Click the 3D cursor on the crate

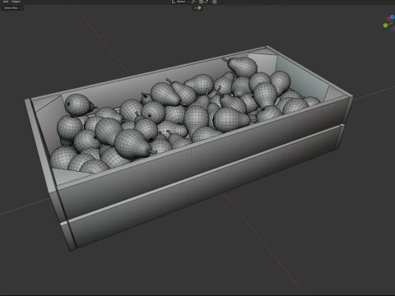click(191, 153)
